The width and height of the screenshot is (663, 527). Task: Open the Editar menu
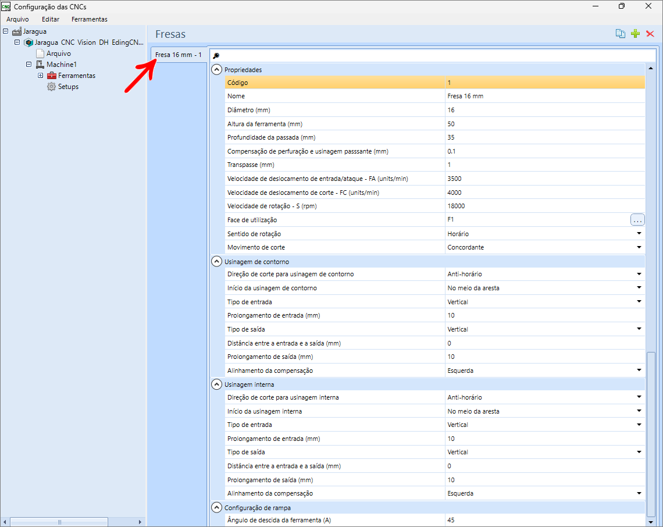click(51, 19)
